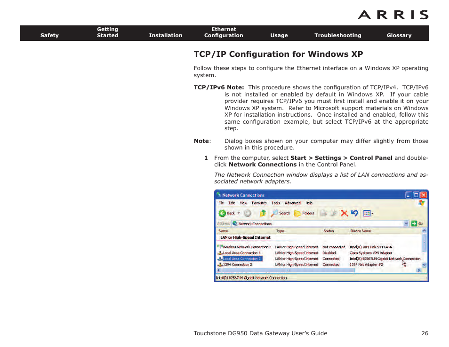Screen dimensions: 449x347
Task: Click the blue Undo arrow icon
Action: tap(354, 213)
